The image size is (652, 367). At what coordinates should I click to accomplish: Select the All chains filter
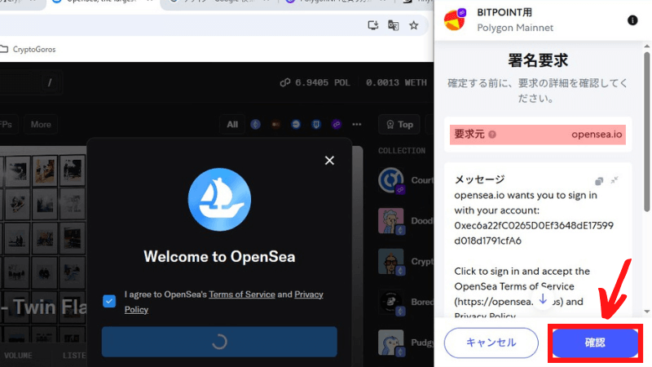tap(232, 125)
